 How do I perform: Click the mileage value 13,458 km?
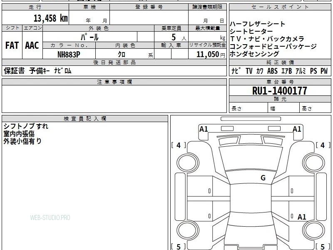pyautogui.click(x=51, y=18)
